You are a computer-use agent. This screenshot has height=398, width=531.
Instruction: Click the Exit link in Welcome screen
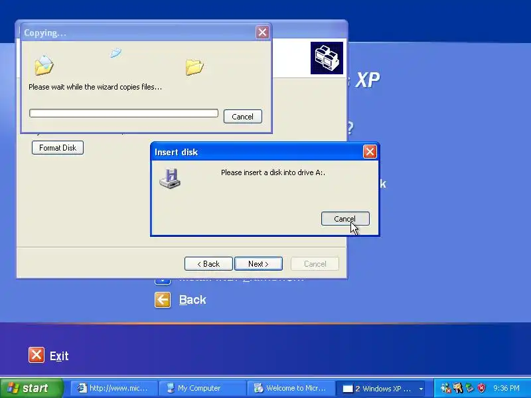coord(59,356)
